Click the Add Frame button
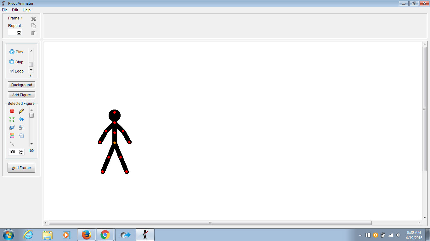Viewport: 430px width, 241px height. pyautogui.click(x=21, y=168)
